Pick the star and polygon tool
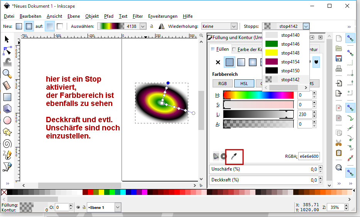 (x=7, y=132)
